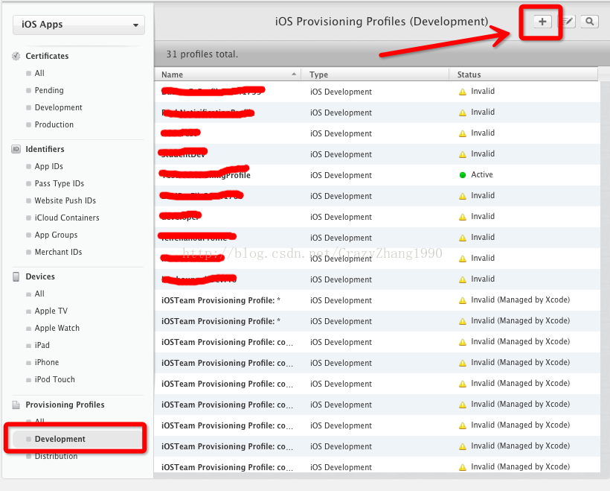This screenshot has height=491, width=610.
Task: Open Pending certificates in sidebar
Action: (x=49, y=90)
